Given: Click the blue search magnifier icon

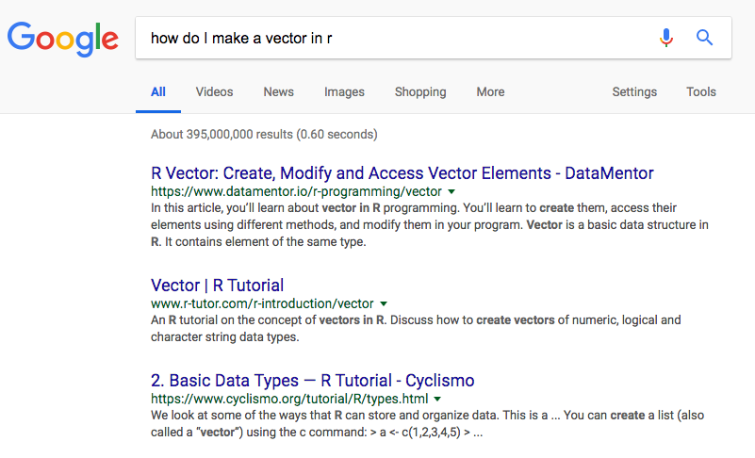Looking at the screenshot, I should [x=704, y=38].
